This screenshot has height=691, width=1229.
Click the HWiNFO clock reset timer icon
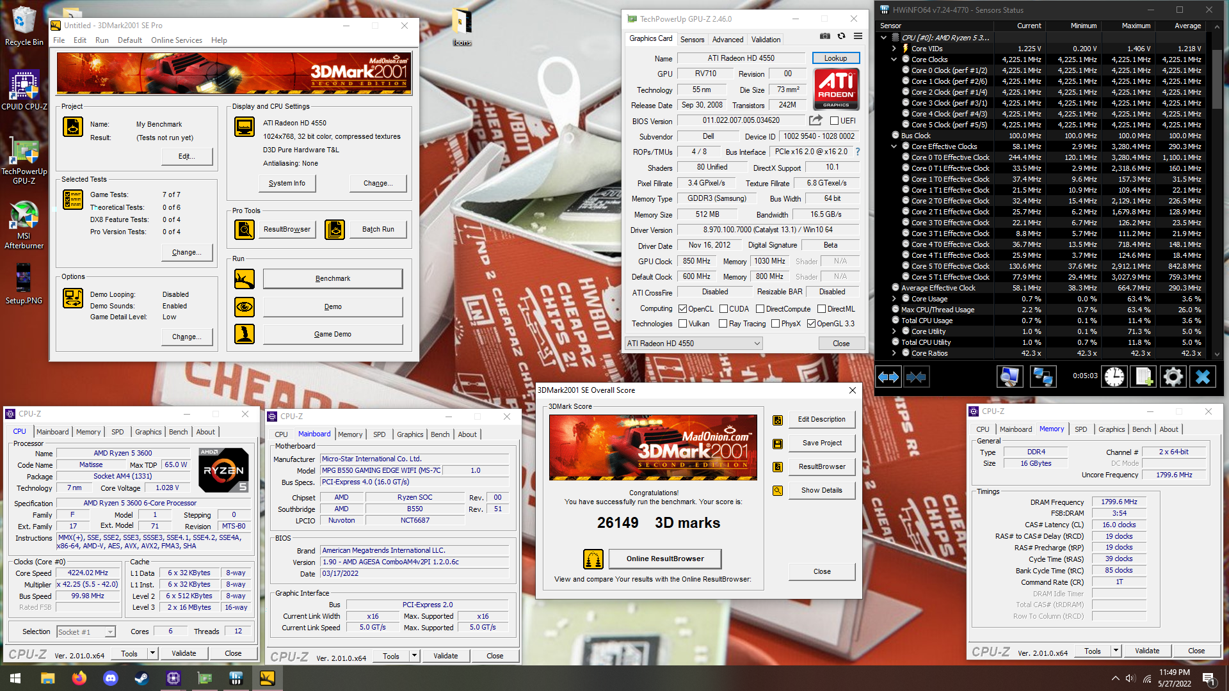pos(1114,377)
